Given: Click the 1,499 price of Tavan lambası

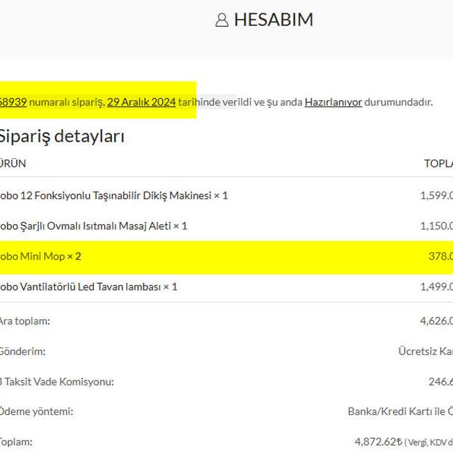Looking at the screenshot, I should 436,287.
